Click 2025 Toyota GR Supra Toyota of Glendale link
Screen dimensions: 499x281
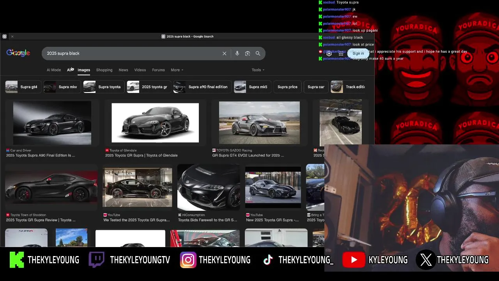click(x=141, y=155)
